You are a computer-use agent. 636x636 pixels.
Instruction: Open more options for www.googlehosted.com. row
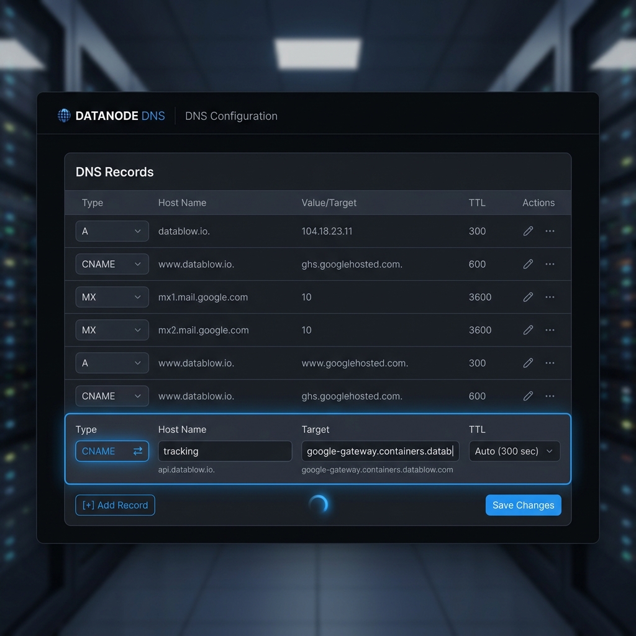(x=550, y=363)
